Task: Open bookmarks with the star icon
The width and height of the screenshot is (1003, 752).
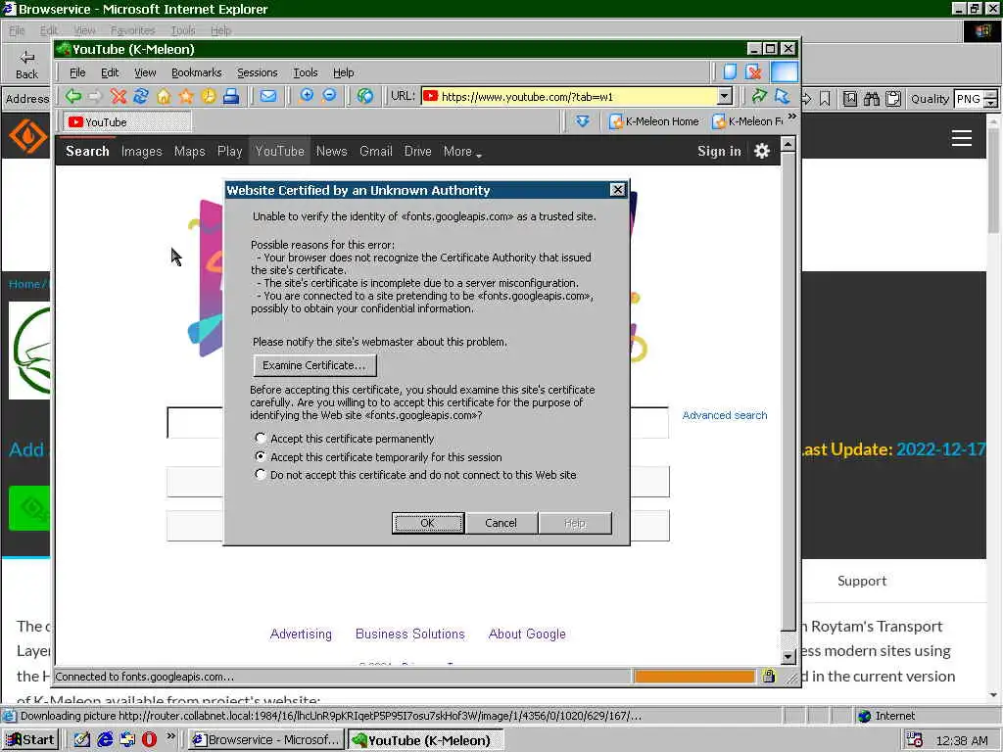Action: pos(186,97)
